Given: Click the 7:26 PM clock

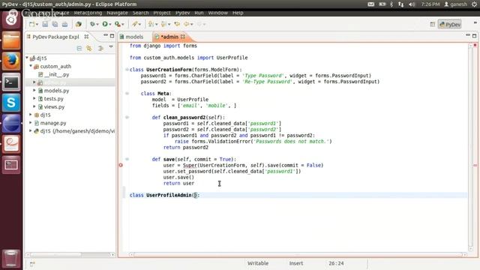Looking at the screenshot, I should click(430, 4).
